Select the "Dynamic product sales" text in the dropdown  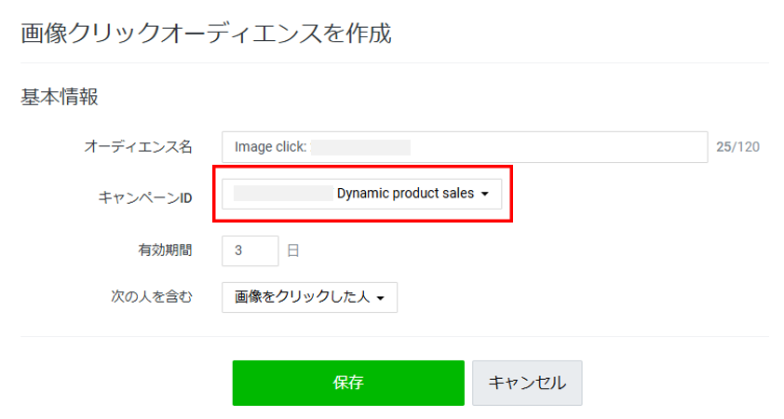(405, 194)
